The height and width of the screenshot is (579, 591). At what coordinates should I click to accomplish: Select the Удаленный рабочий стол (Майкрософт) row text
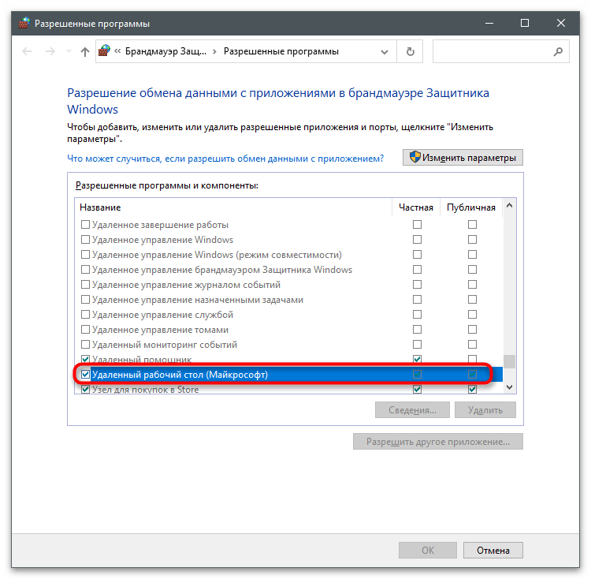pos(180,375)
